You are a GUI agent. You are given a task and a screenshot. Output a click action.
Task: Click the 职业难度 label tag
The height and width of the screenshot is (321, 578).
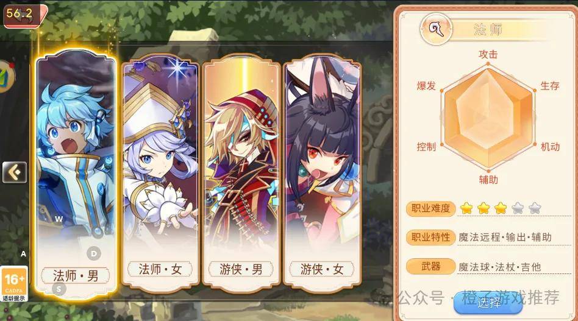[x=430, y=208]
